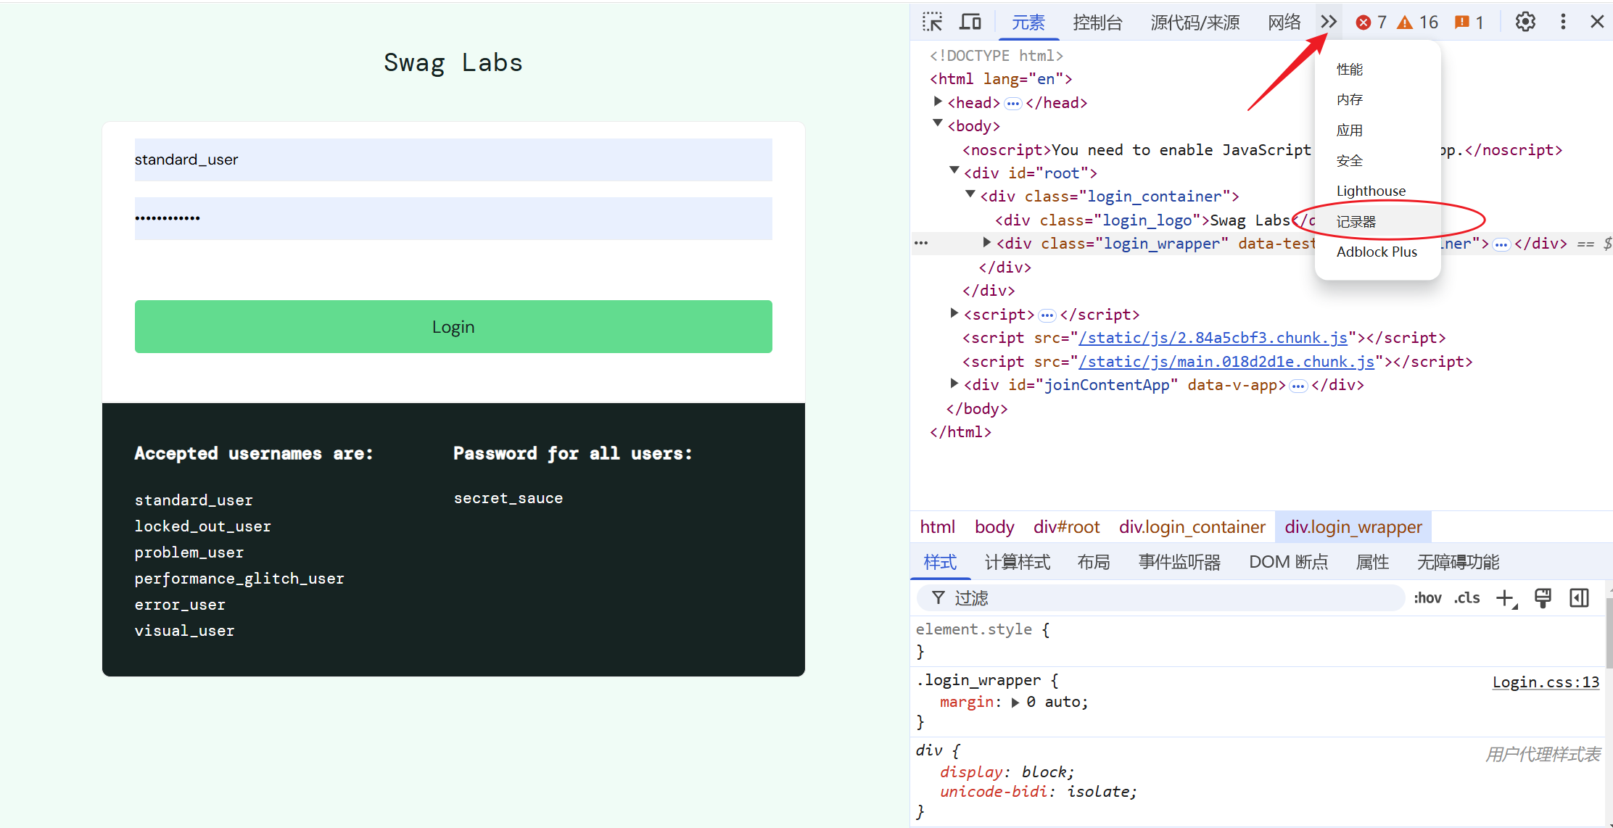Viewport: 1613px width, 828px height.
Task: Switch to the 元素 tab
Action: 1028,22
